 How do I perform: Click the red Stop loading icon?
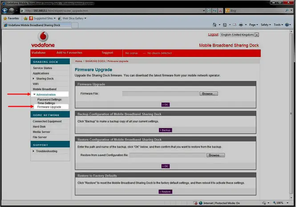[x=220, y=11]
